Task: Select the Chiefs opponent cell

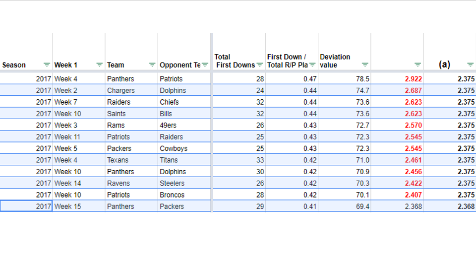Action: tap(184, 102)
